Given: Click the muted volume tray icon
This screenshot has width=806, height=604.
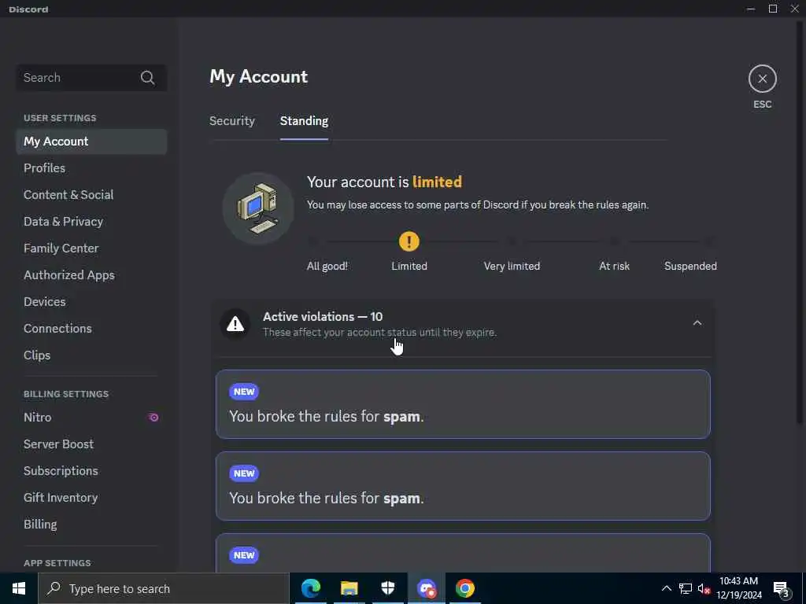Looking at the screenshot, I should coord(704,588).
